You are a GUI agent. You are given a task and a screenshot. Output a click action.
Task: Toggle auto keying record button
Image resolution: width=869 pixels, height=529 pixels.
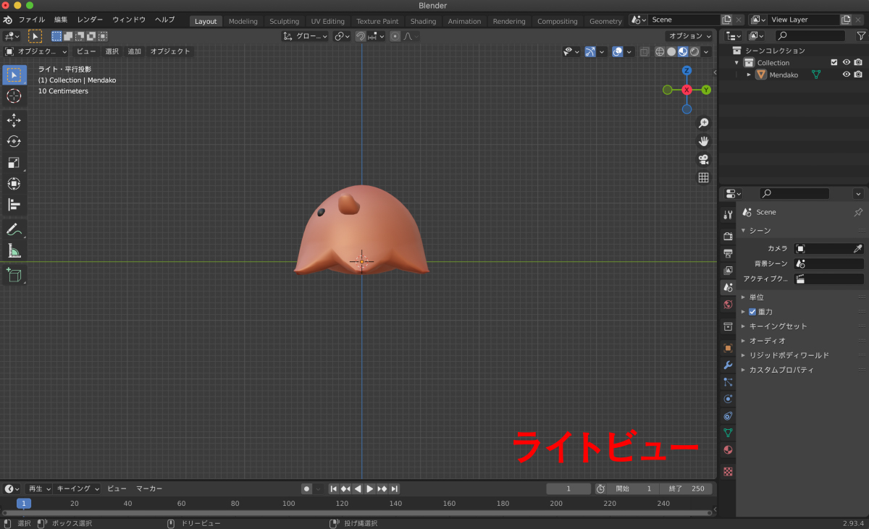(x=306, y=488)
